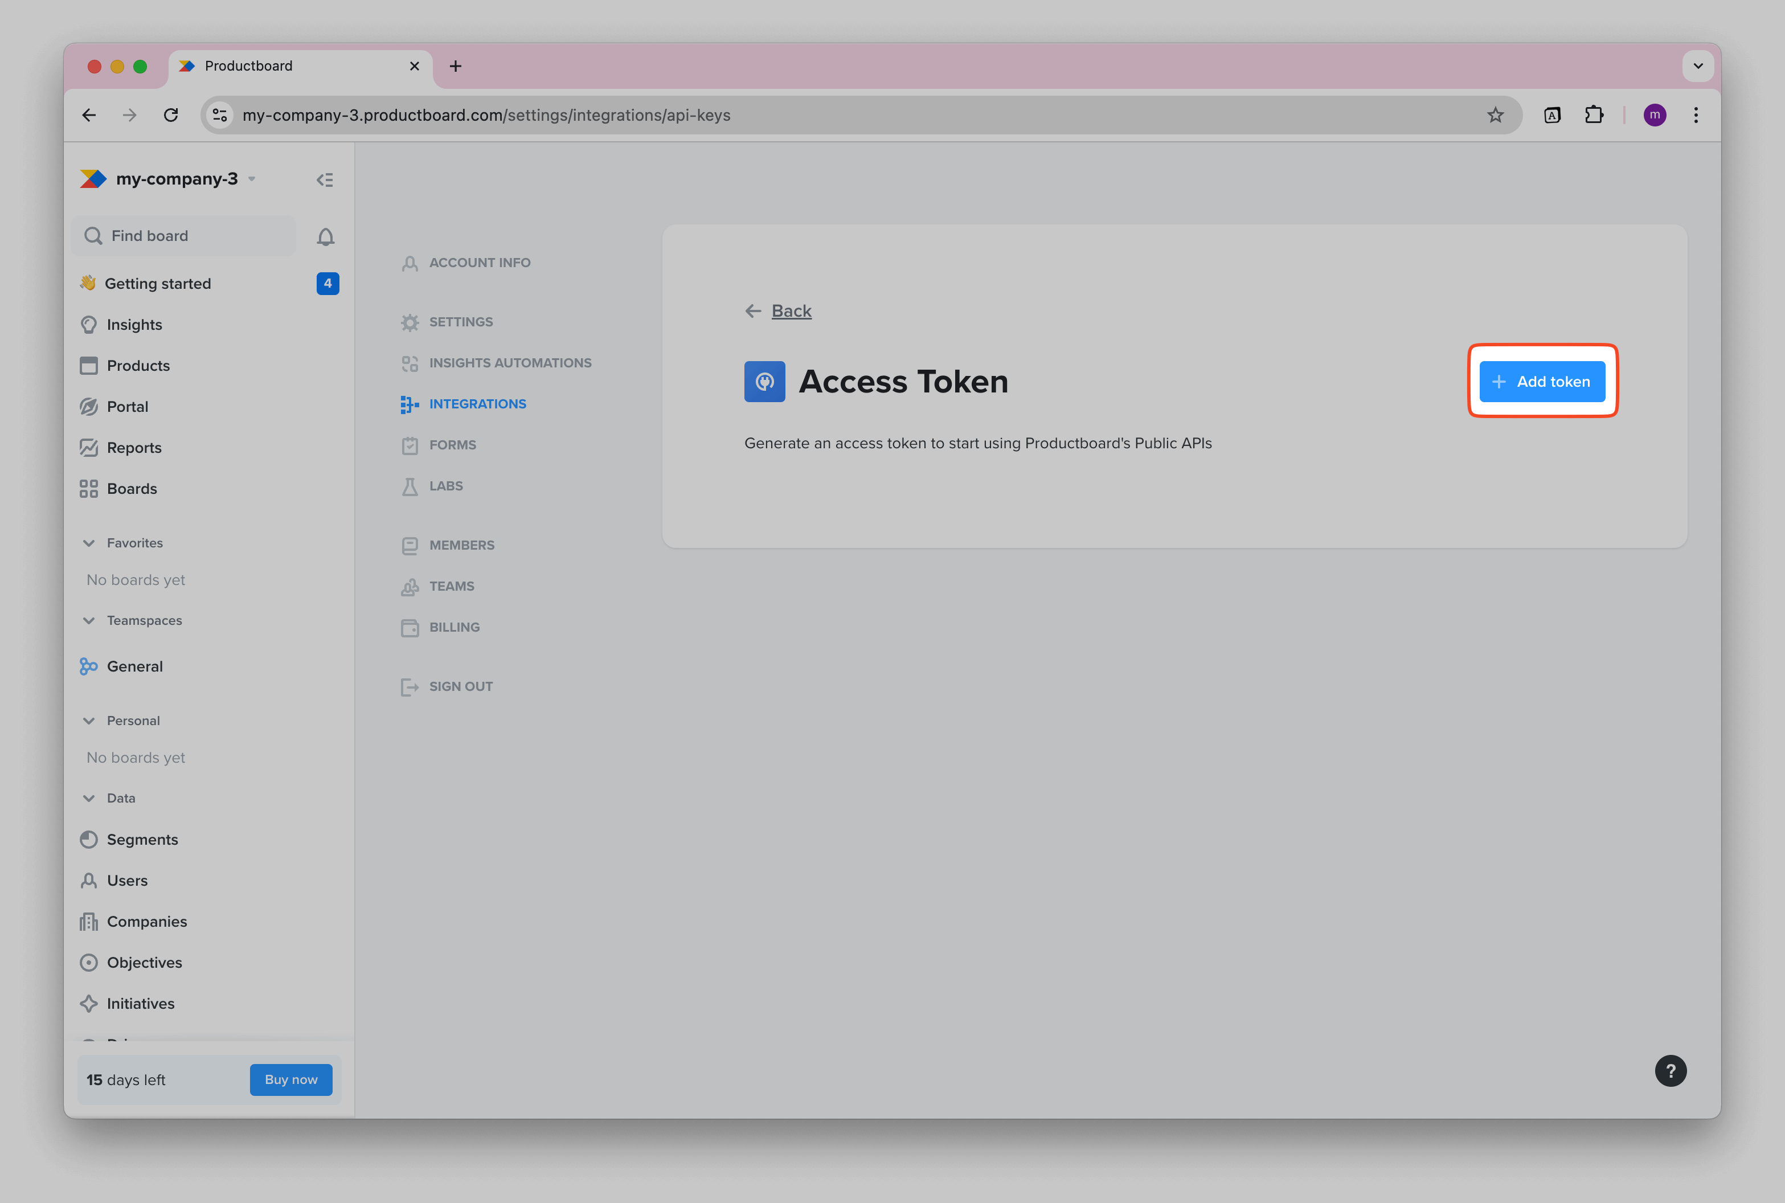This screenshot has width=1785, height=1203.
Task: Open the Portal section
Action: point(128,407)
